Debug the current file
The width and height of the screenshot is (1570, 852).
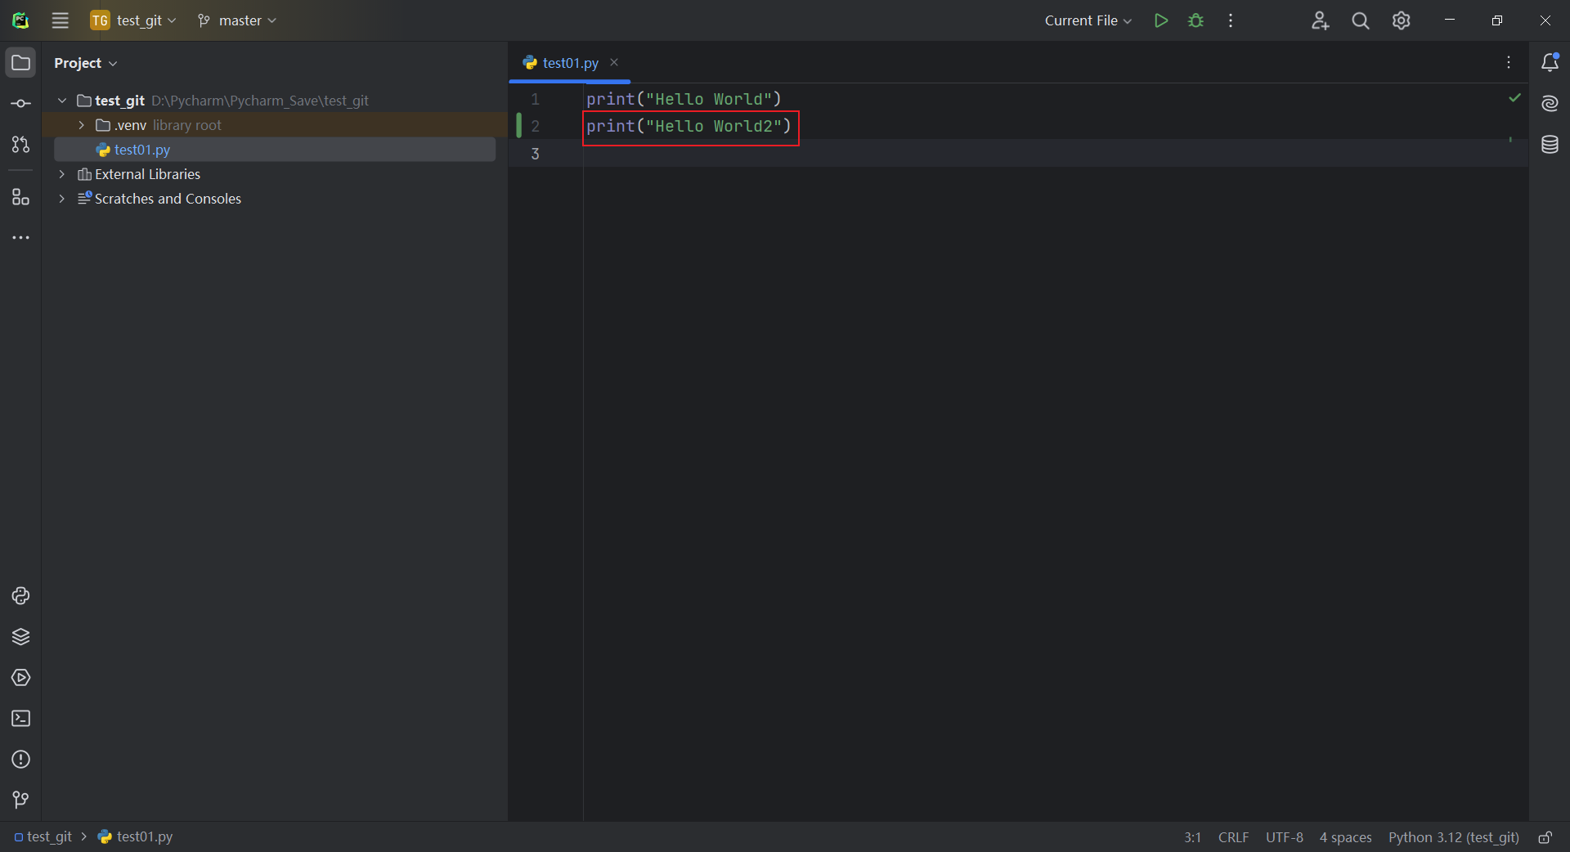[x=1196, y=20]
